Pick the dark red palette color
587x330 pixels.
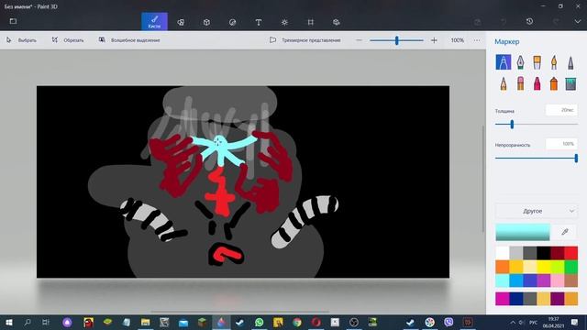[x=558, y=253]
